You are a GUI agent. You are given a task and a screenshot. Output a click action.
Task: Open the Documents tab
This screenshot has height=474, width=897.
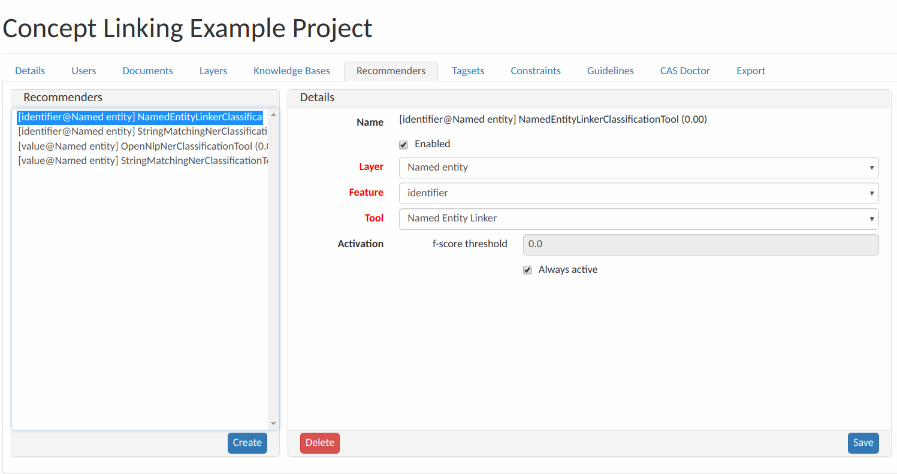(x=147, y=71)
